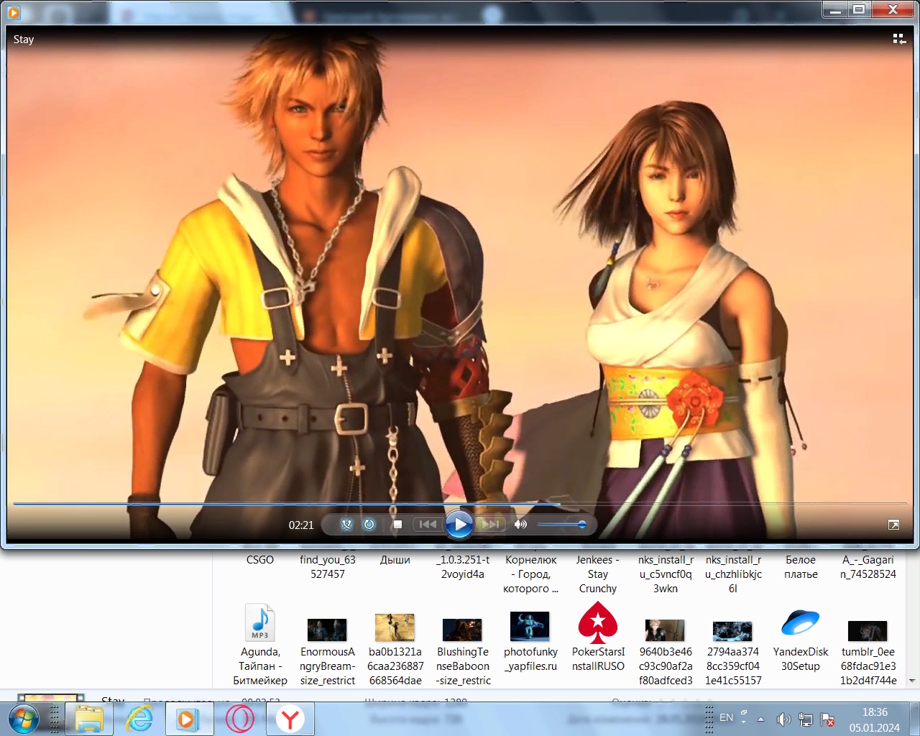This screenshot has width=920, height=736.
Task: Open Yandex Browser from the taskbar
Action: [290, 719]
